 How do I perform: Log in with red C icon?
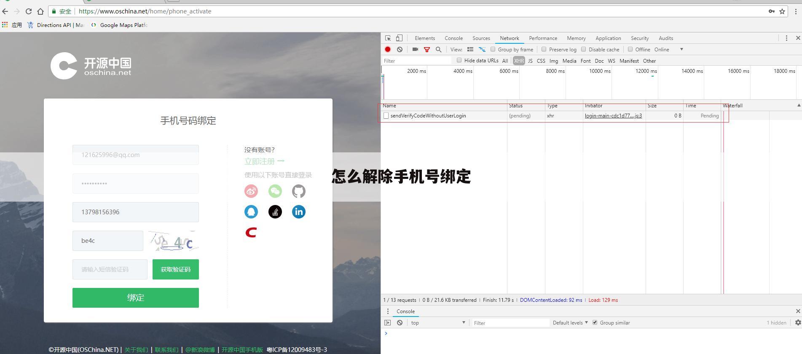pyautogui.click(x=251, y=232)
